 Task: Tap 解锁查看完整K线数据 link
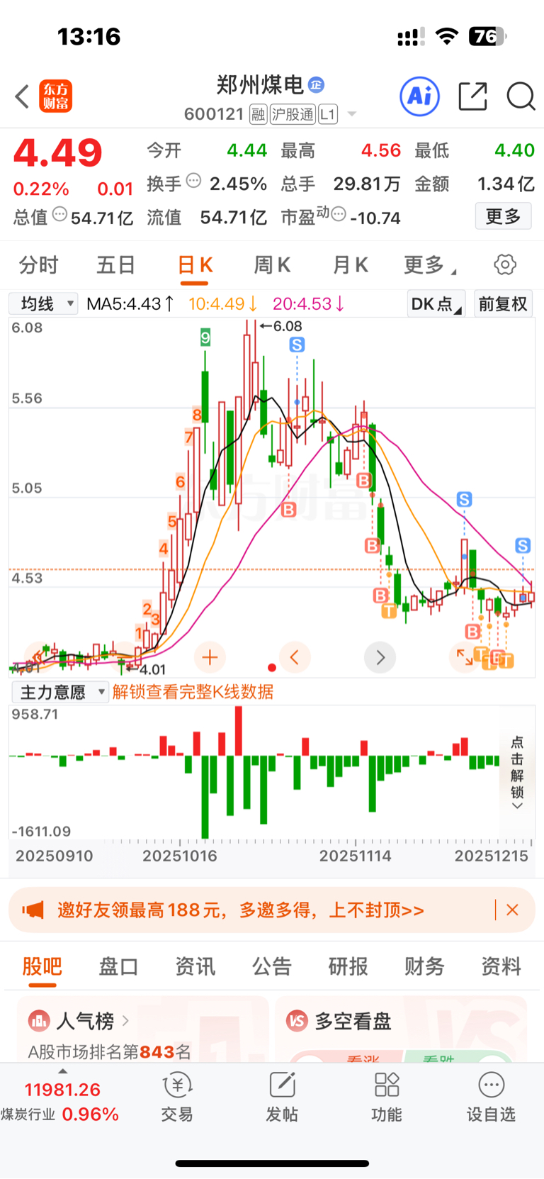click(x=193, y=692)
